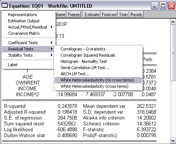This screenshot has height=144, width=176.
Task: Click the coefficient -14.99684
Action: point(67,94)
